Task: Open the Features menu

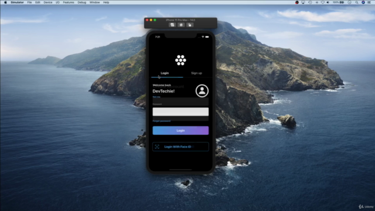Action: pyautogui.click(x=69, y=2)
